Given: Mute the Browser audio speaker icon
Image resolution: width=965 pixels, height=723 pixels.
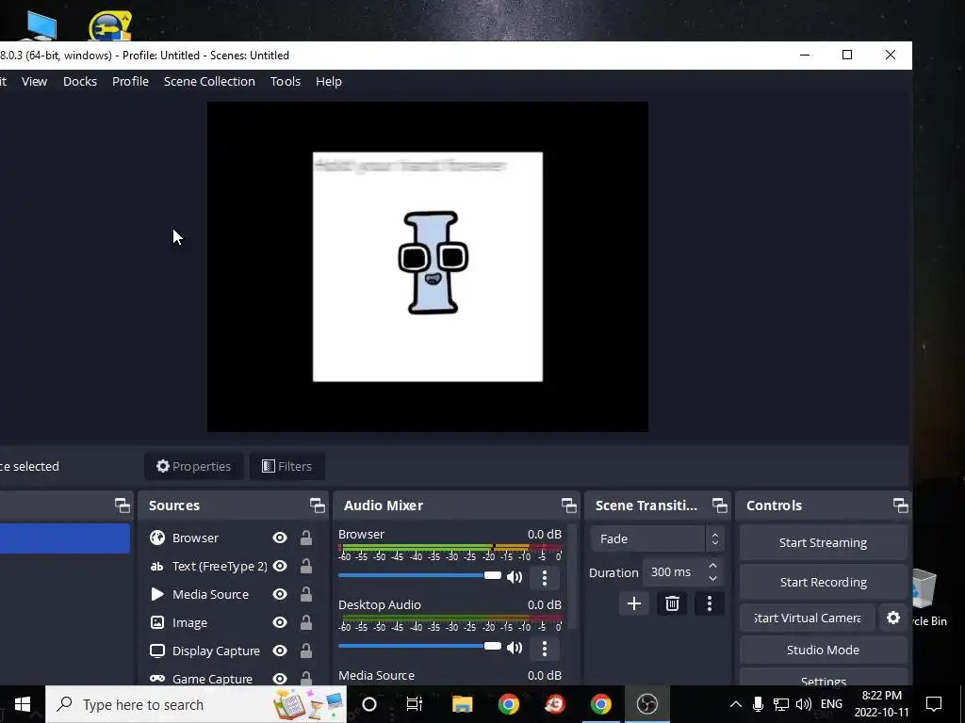Looking at the screenshot, I should coord(515,577).
